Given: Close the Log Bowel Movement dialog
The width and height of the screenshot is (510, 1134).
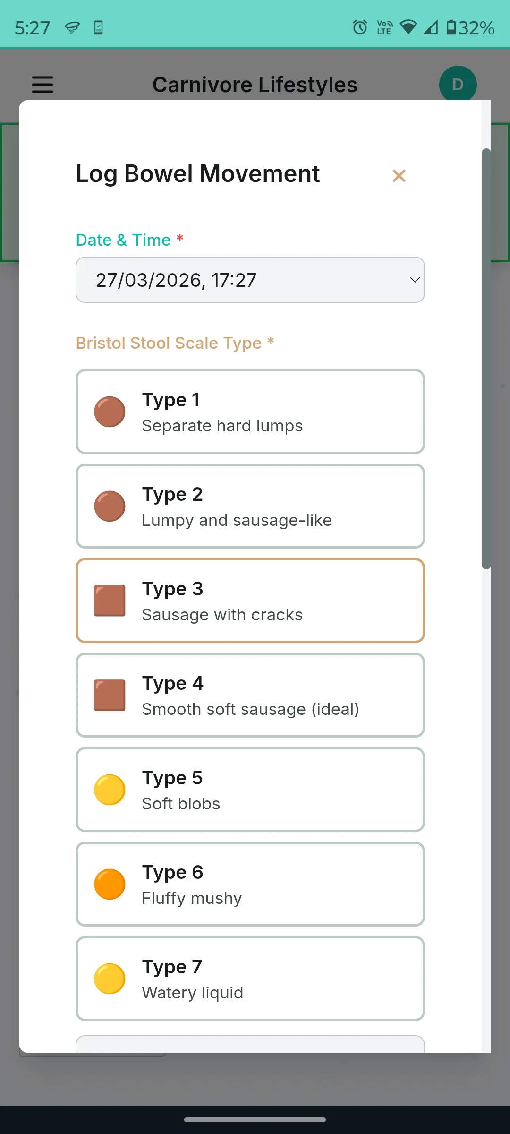Looking at the screenshot, I should point(399,175).
